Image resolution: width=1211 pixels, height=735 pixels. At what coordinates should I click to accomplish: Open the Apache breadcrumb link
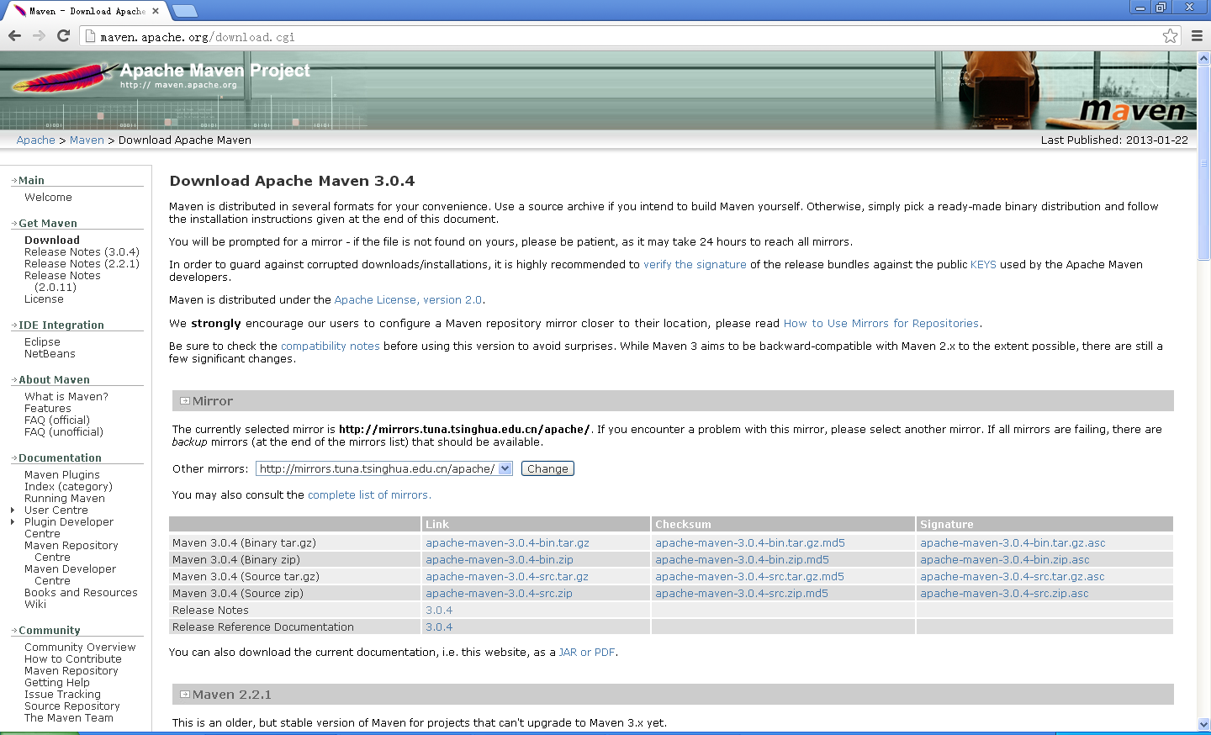[x=36, y=140]
